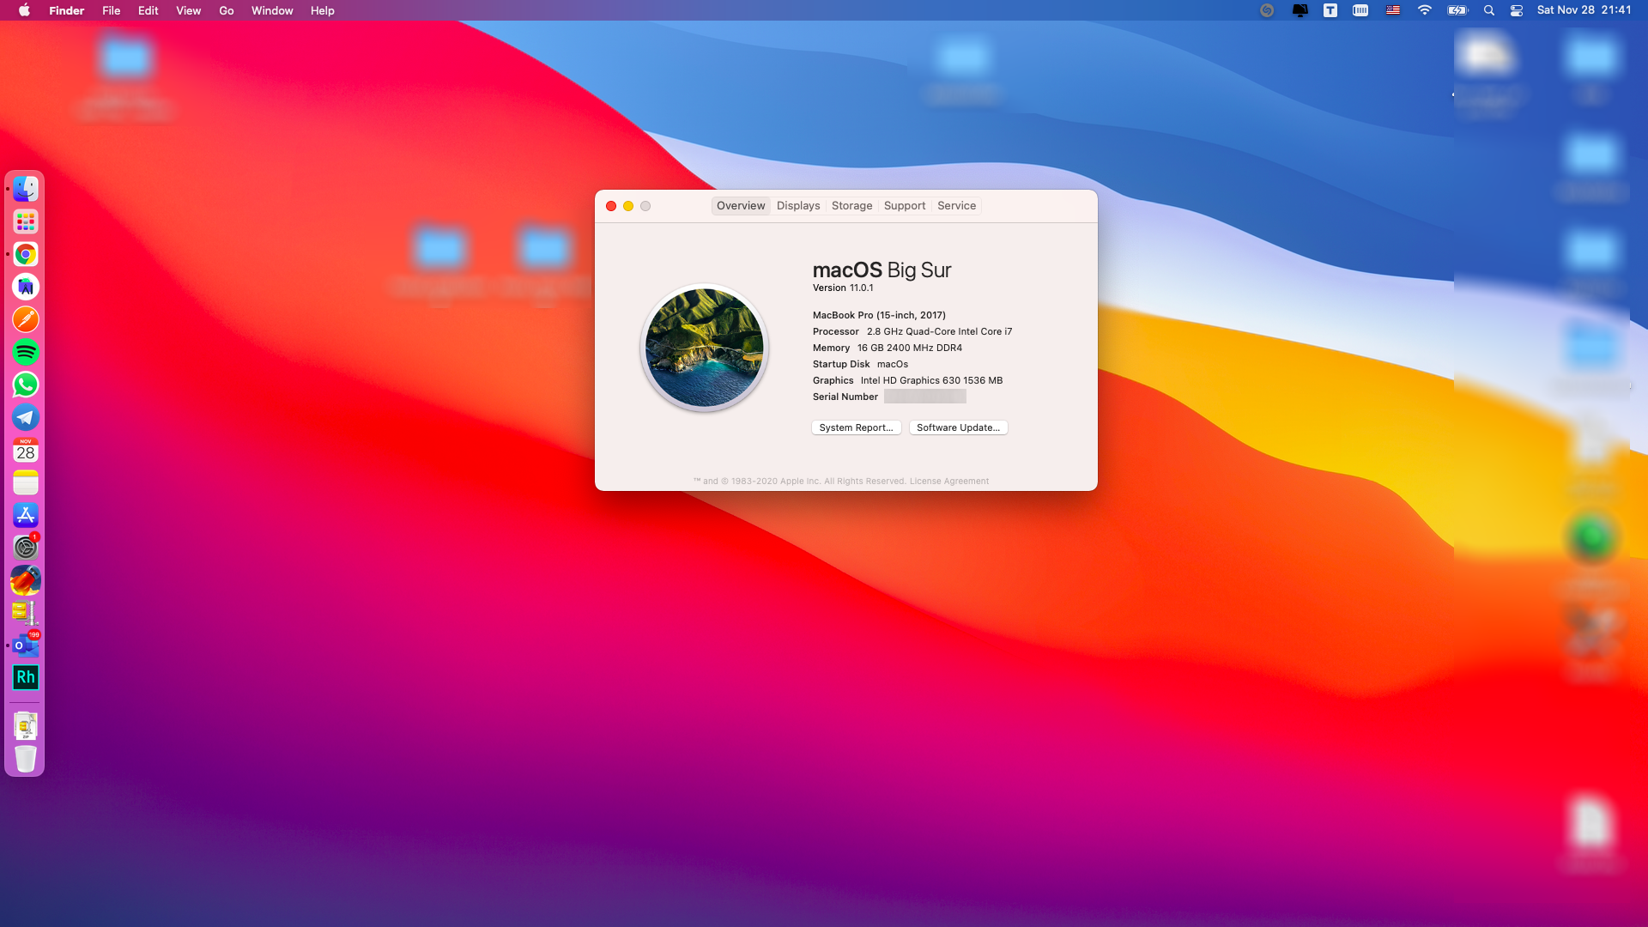Open Control Center in menu bar
Screen dimensions: 1648x927
(x=1517, y=10)
